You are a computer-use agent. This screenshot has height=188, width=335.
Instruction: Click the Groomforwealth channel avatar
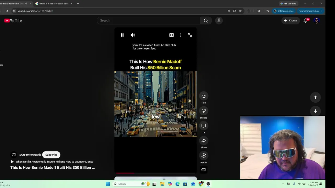(x=14, y=155)
